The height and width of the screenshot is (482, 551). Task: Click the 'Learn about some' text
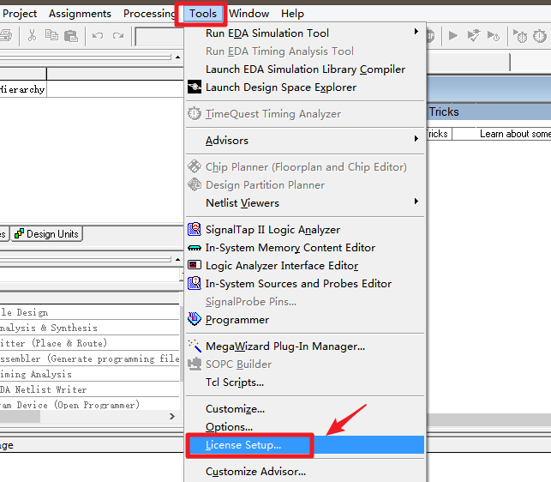click(515, 134)
